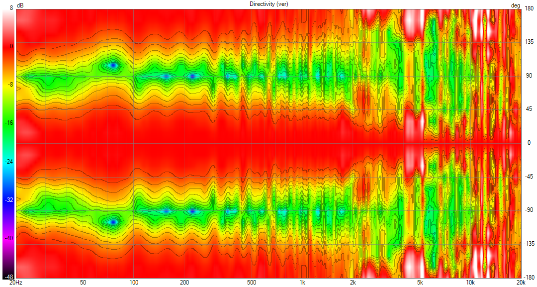The image size is (537, 287).
Task: Click the '-180' degree axis label
Action: 530,277
